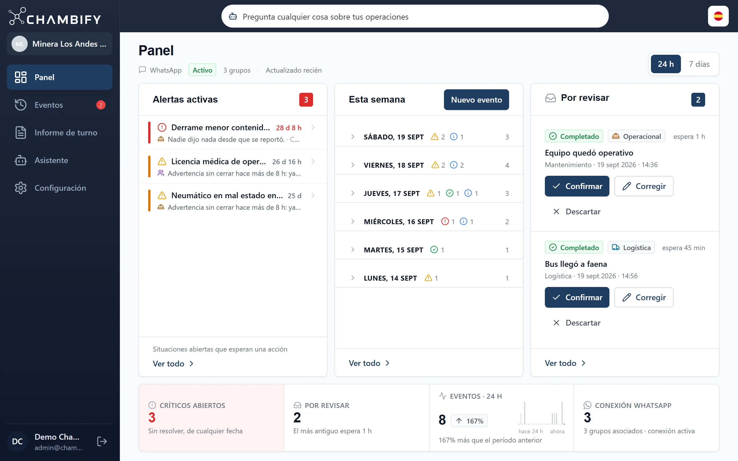Discard the Bus llegó a faena event
The height and width of the screenshot is (461, 738).
pos(577,323)
